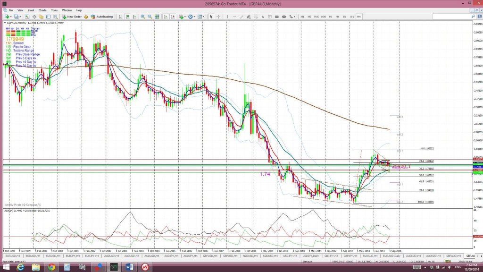The height and width of the screenshot is (272, 483).
Task: Switch to M5 timeframe
Action: tap(309, 17)
